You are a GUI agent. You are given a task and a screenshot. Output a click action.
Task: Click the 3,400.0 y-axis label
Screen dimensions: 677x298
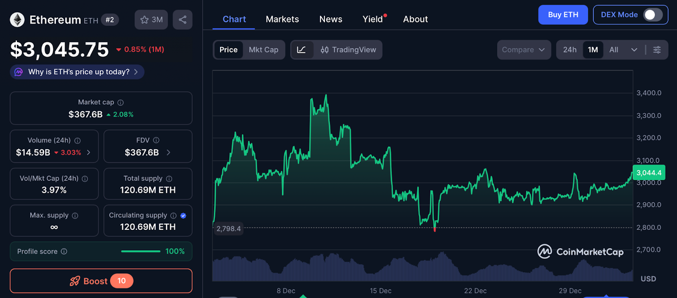tap(649, 93)
